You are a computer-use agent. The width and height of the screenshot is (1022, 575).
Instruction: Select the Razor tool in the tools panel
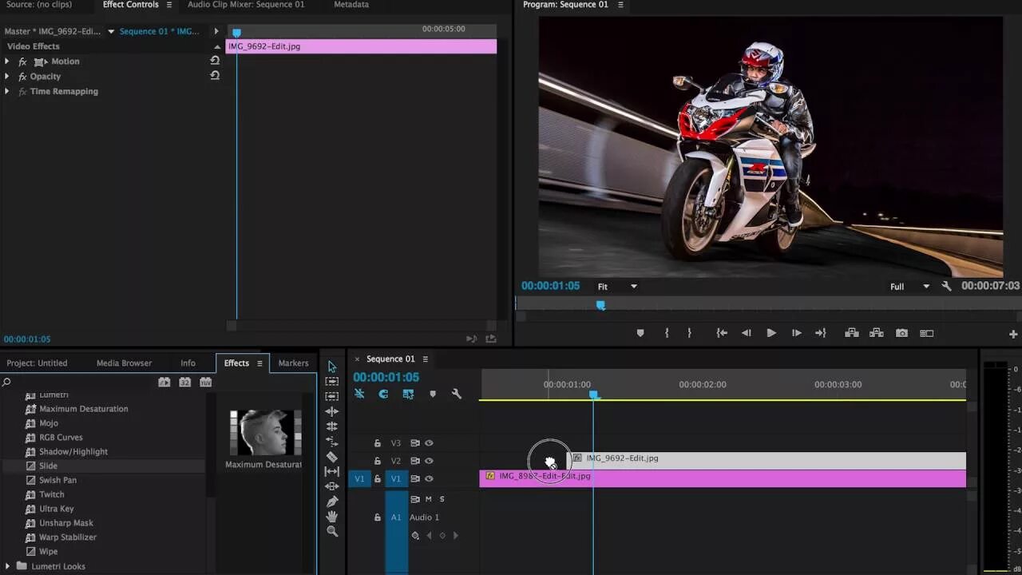coord(332,457)
